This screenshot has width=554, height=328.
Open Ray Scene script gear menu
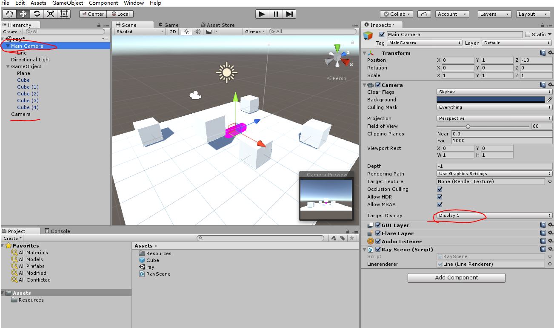pyautogui.click(x=550, y=249)
